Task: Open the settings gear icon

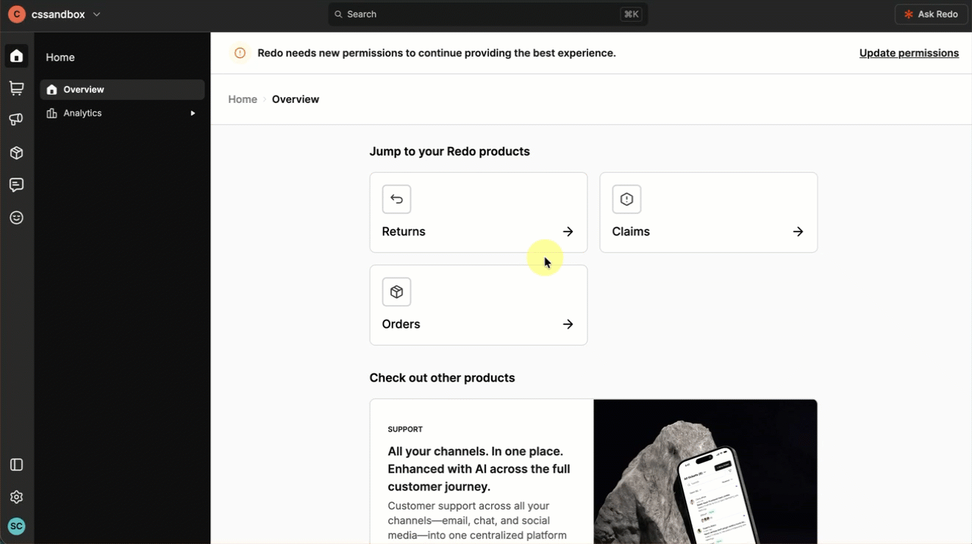Action: (x=16, y=497)
